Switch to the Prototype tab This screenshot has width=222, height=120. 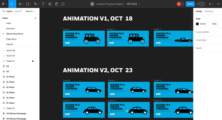pyautogui.click(x=209, y=11)
